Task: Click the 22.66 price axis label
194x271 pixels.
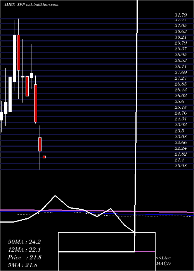Action: tap(180, 142)
